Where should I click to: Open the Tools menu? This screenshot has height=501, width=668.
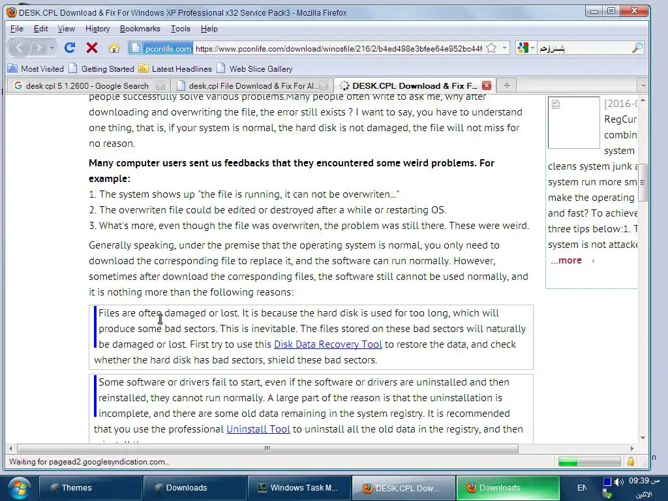point(181,29)
